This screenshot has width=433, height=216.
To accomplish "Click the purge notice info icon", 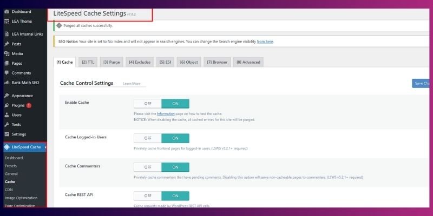I will (59, 25).
